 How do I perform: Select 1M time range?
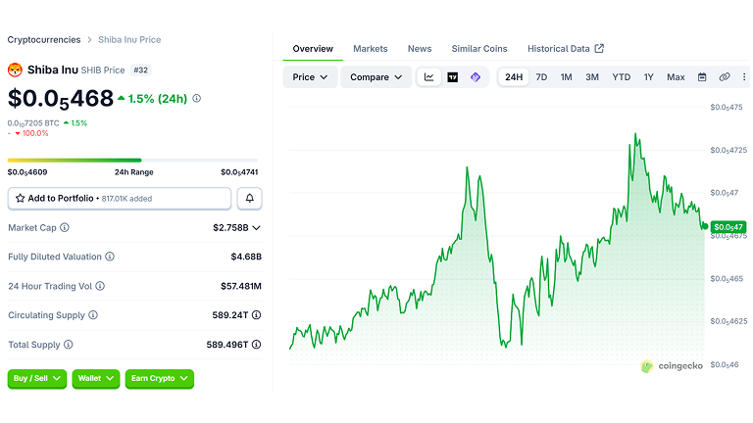click(566, 77)
